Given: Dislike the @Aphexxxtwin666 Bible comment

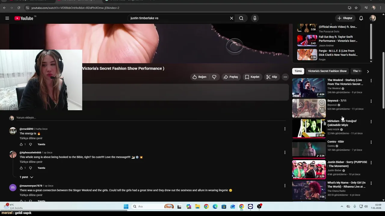Looking at the screenshot, I should [x=30, y=168].
